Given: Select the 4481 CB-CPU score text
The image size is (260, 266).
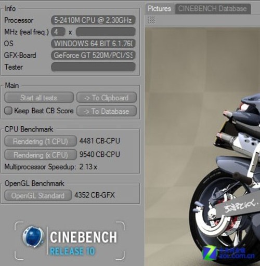Looking at the screenshot, I should click(99, 141).
